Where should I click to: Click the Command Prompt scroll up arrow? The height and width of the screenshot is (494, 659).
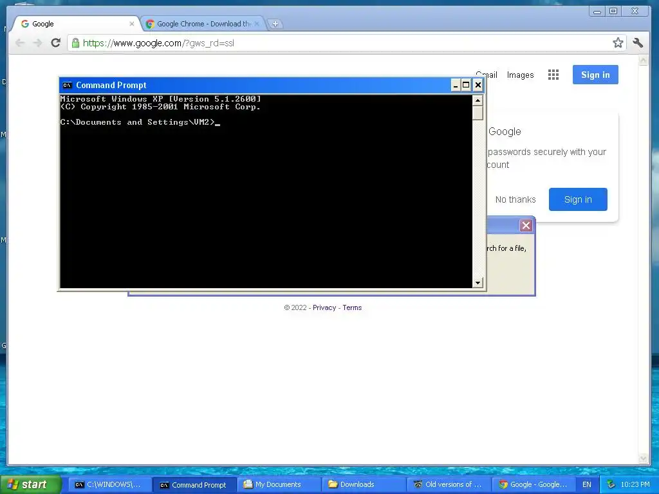point(478,100)
